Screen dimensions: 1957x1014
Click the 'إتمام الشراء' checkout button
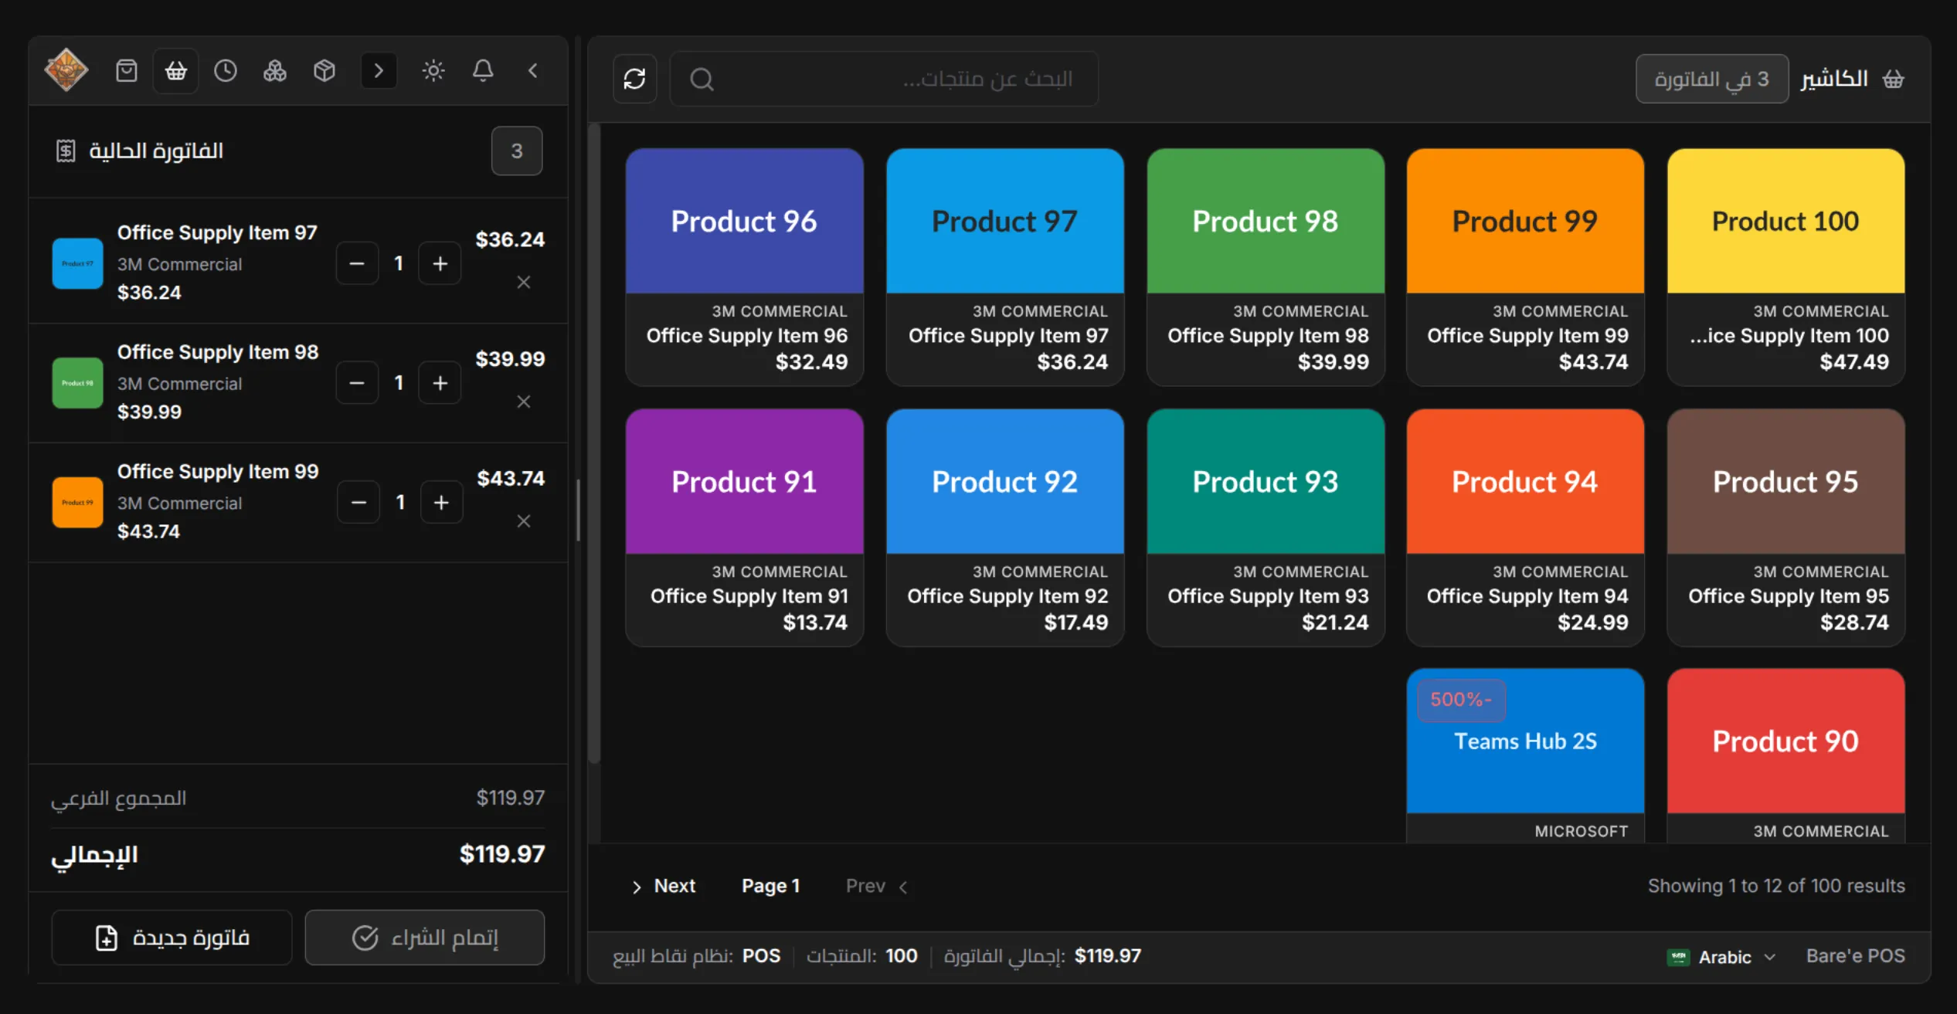[425, 938]
